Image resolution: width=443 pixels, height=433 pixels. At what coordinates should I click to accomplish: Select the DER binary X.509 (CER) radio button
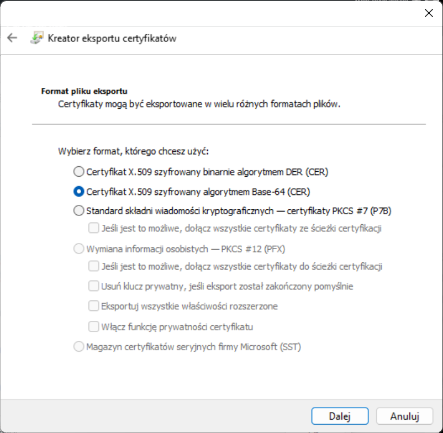click(79, 172)
